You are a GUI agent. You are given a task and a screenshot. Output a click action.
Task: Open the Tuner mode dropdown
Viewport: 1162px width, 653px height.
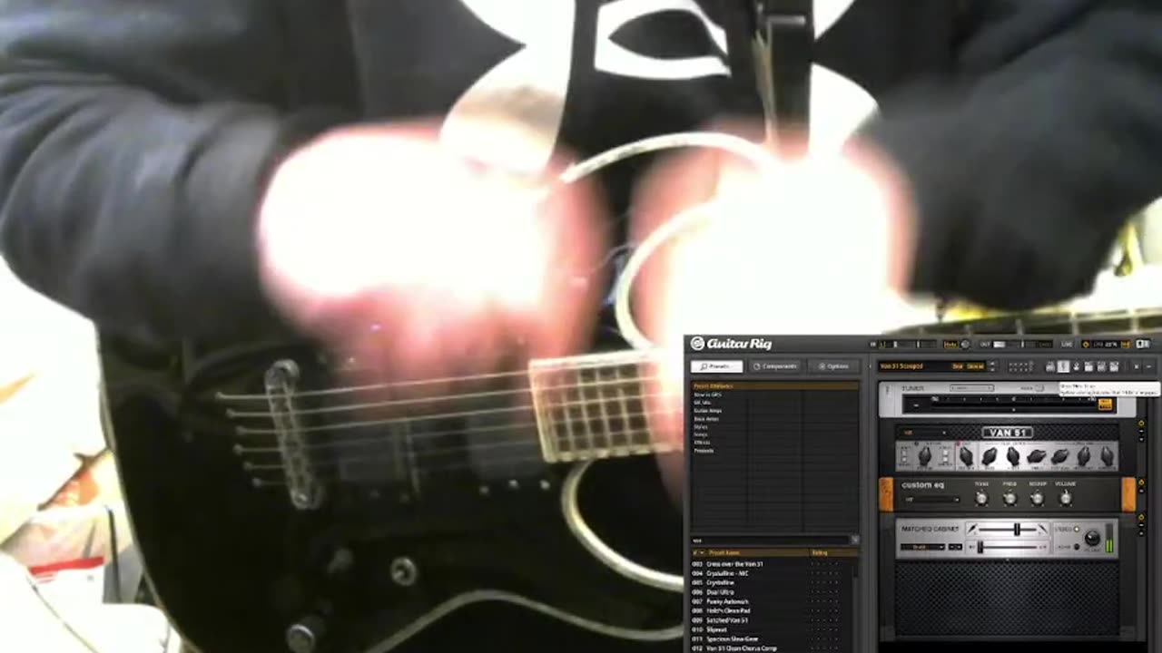click(972, 388)
